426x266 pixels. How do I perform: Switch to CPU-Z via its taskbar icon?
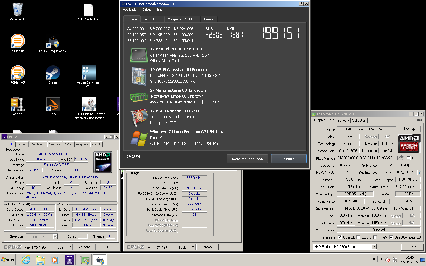70,260
